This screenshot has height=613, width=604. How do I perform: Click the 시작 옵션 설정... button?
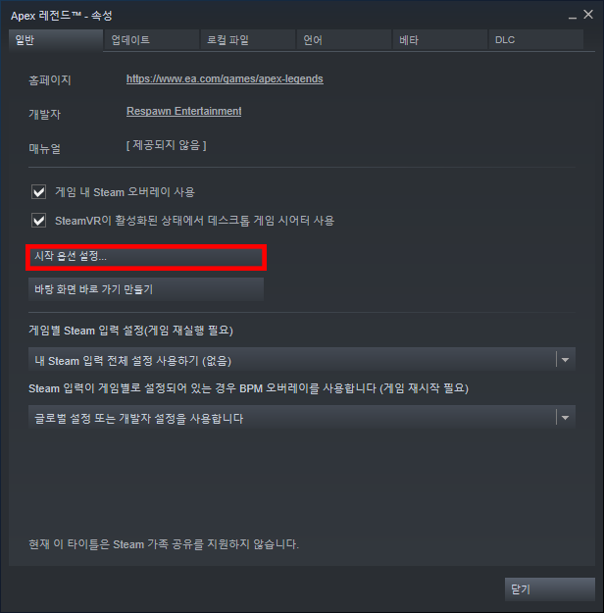[x=146, y=257]
